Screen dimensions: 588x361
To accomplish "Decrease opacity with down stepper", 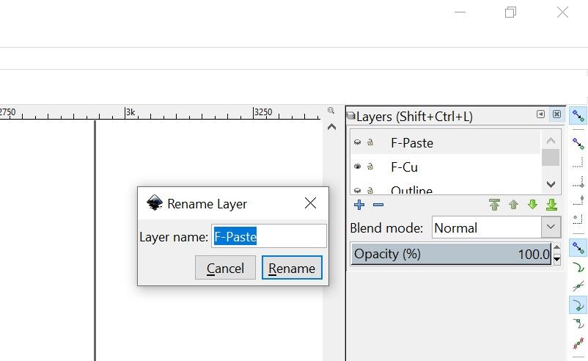I will pyautogui.click(x=557, y=259).
